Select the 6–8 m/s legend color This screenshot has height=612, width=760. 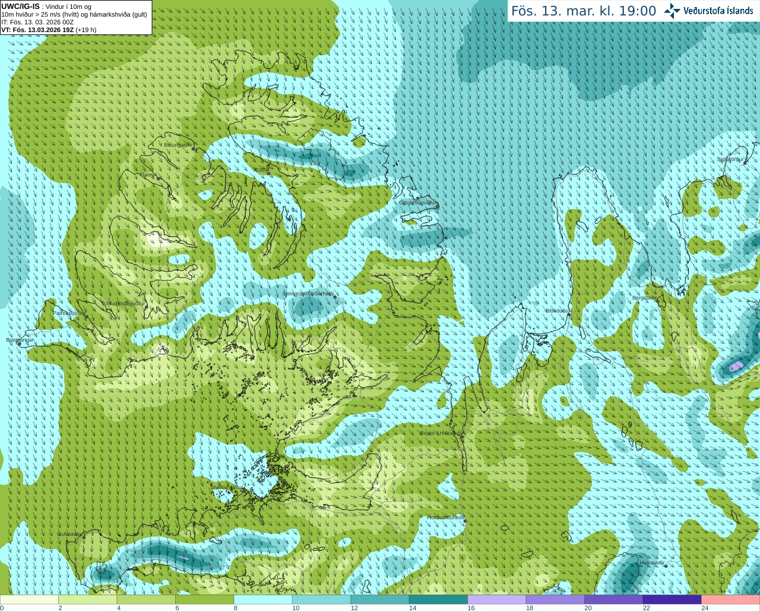coord(205,600)
